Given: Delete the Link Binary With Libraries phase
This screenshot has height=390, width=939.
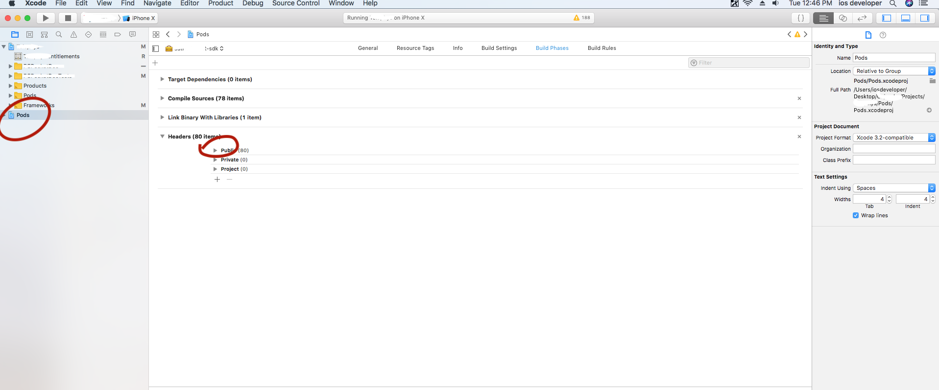Looking at the screenshot, I should [799, 117].
